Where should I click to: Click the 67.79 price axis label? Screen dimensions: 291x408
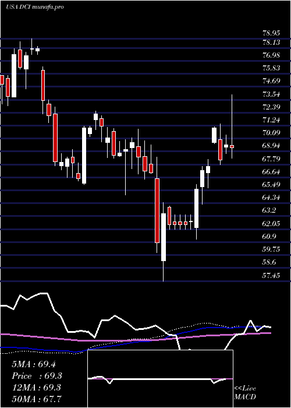[272, 159]
